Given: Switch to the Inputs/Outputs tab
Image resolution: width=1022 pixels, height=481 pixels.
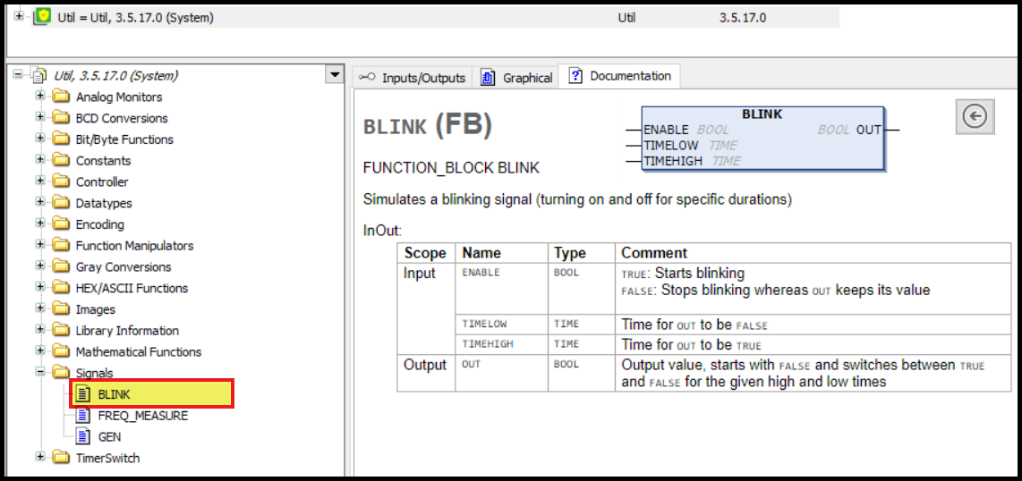Looking at the screenshot, I should coord(413,78).
